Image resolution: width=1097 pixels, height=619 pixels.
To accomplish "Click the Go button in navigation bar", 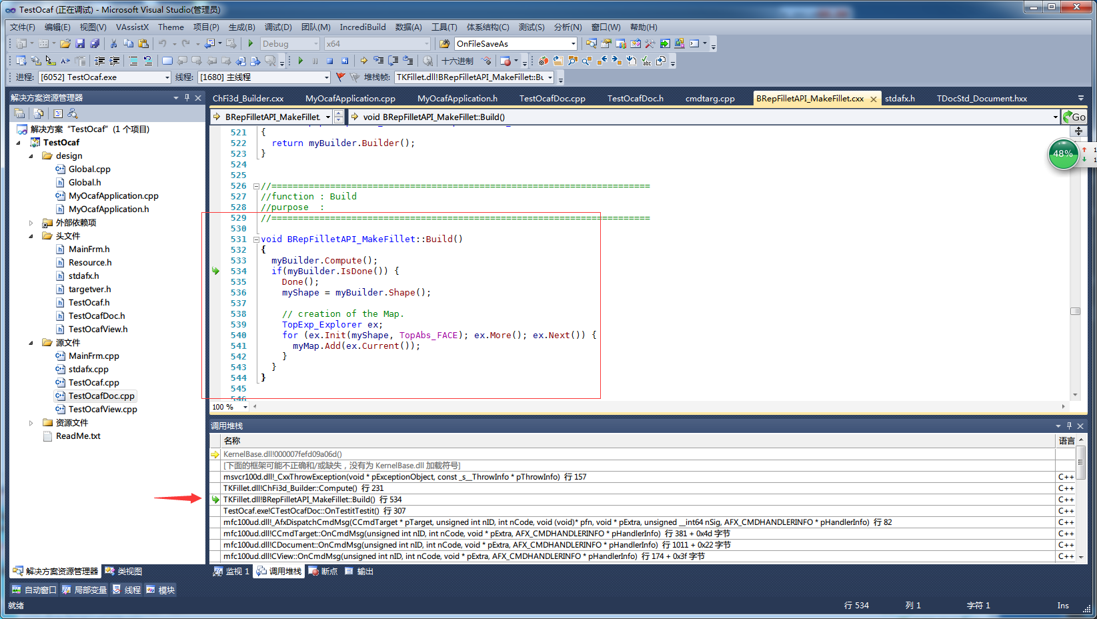I will 1074,117.
